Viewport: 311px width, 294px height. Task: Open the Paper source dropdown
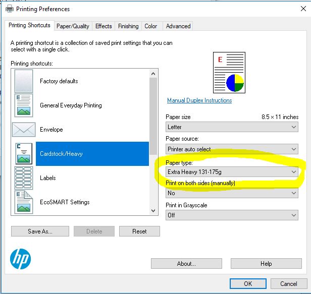[x=232, y=149]
